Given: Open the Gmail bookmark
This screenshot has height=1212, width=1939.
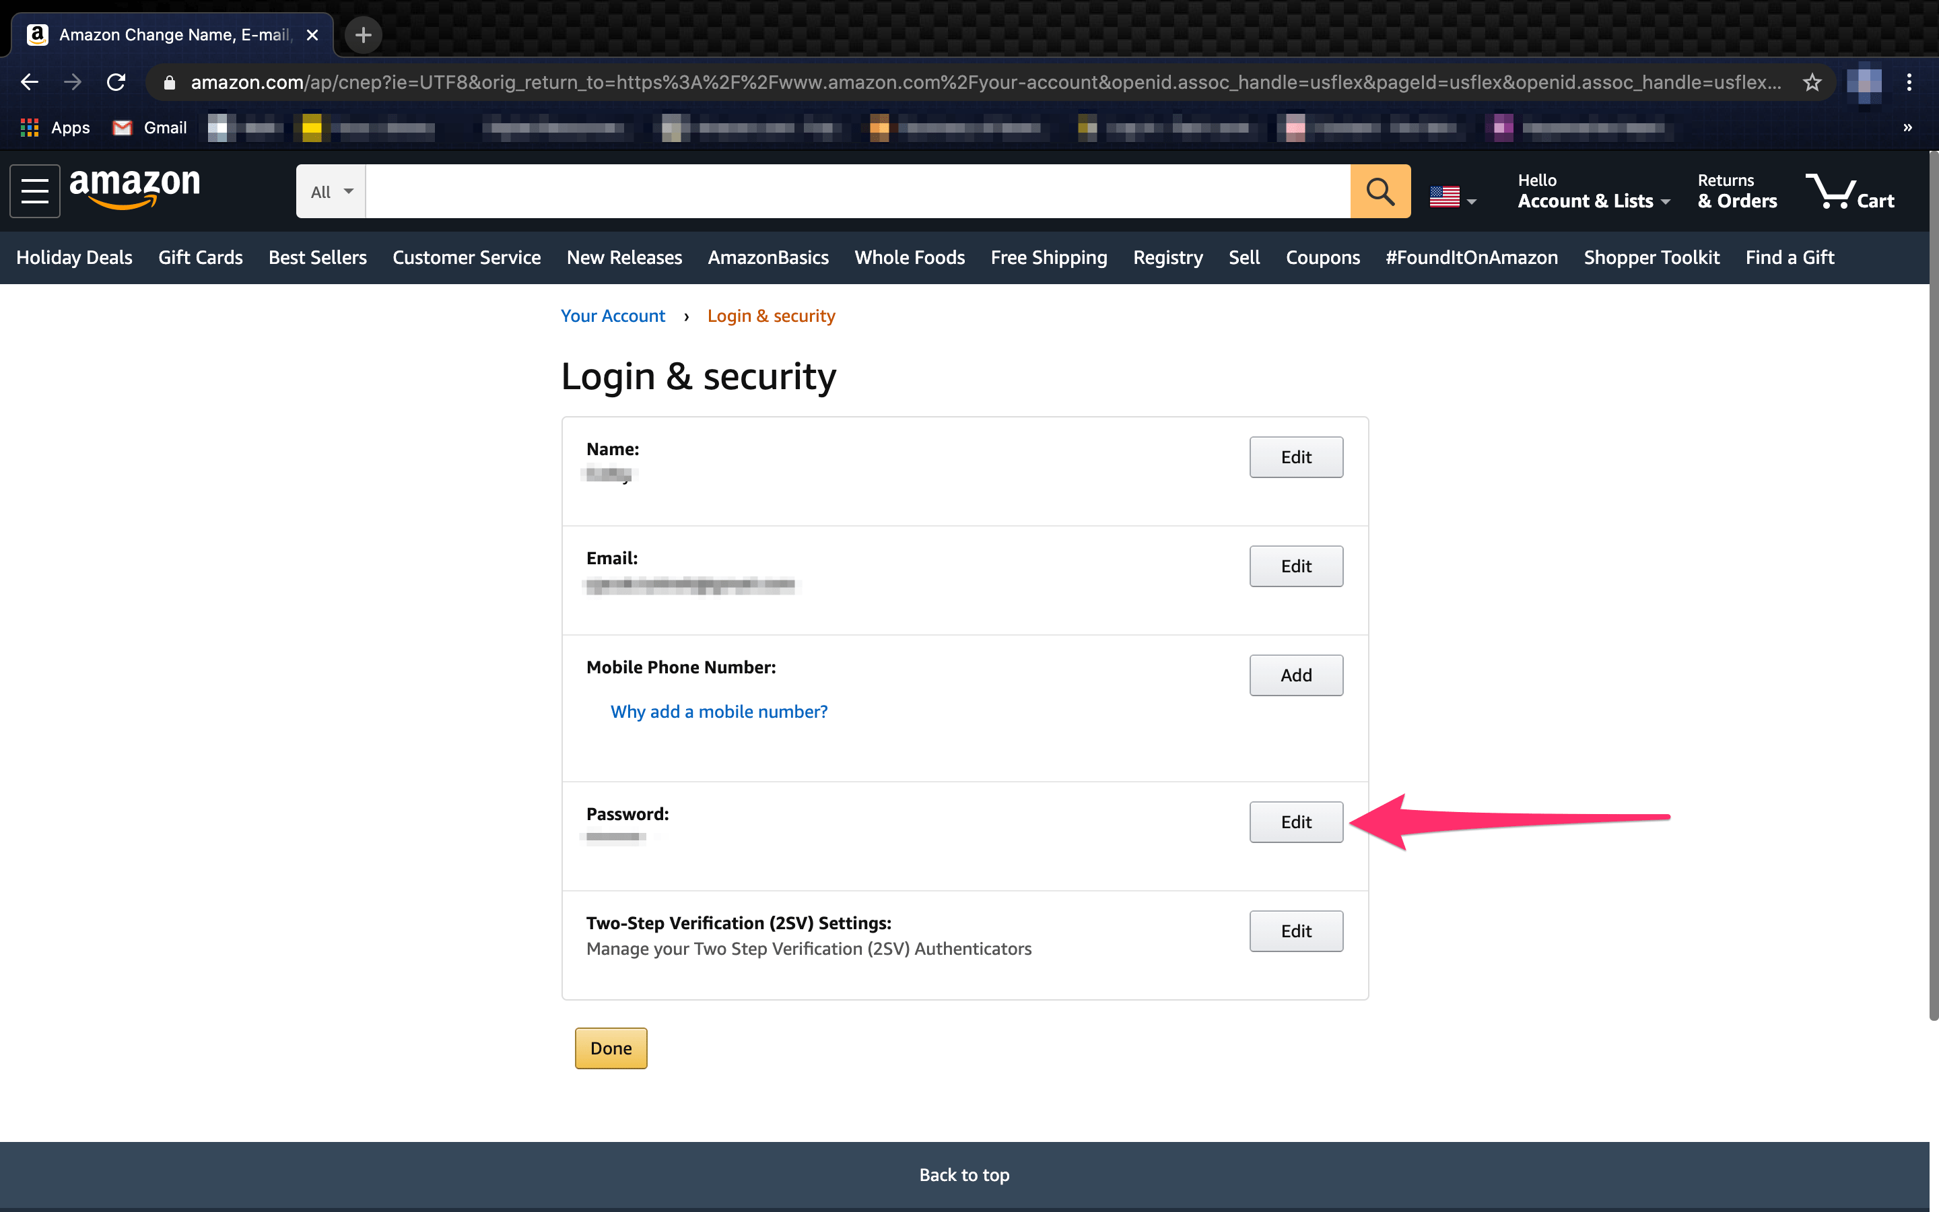Looking at the screenshot, I should pos(150,127).
